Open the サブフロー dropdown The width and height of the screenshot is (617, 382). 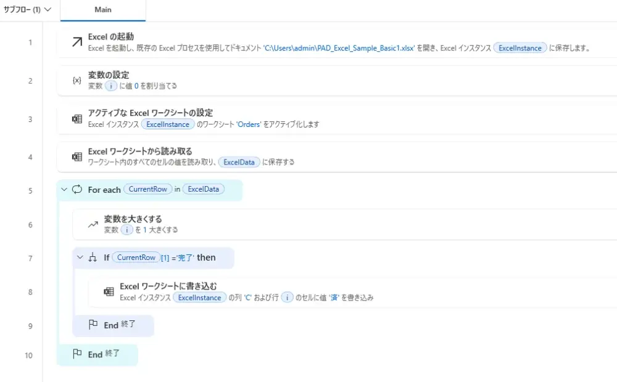pos(27,10)
